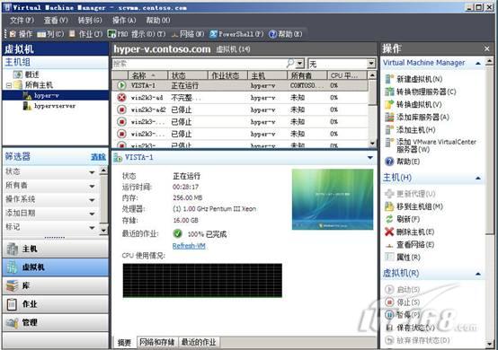Image resolution: width=498 pixels, height=350 pixels.
Task: Expand the 状态 filter
Action: tap(92, 172)
